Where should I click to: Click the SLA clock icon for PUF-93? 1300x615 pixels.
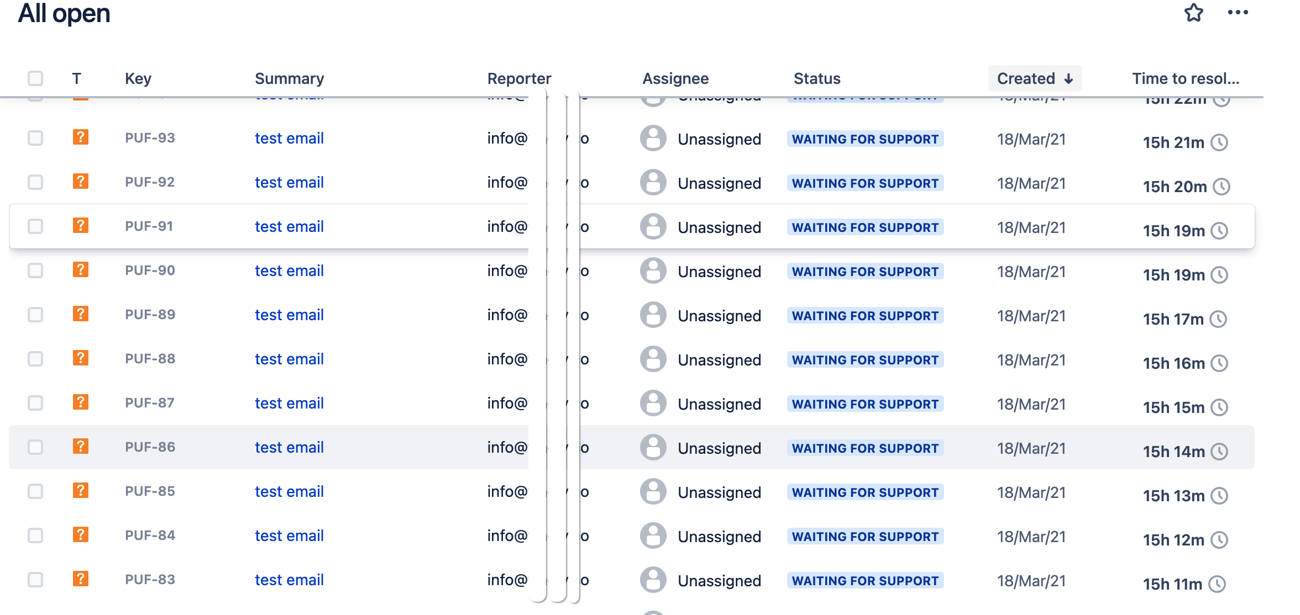(x=1219, y=142)
